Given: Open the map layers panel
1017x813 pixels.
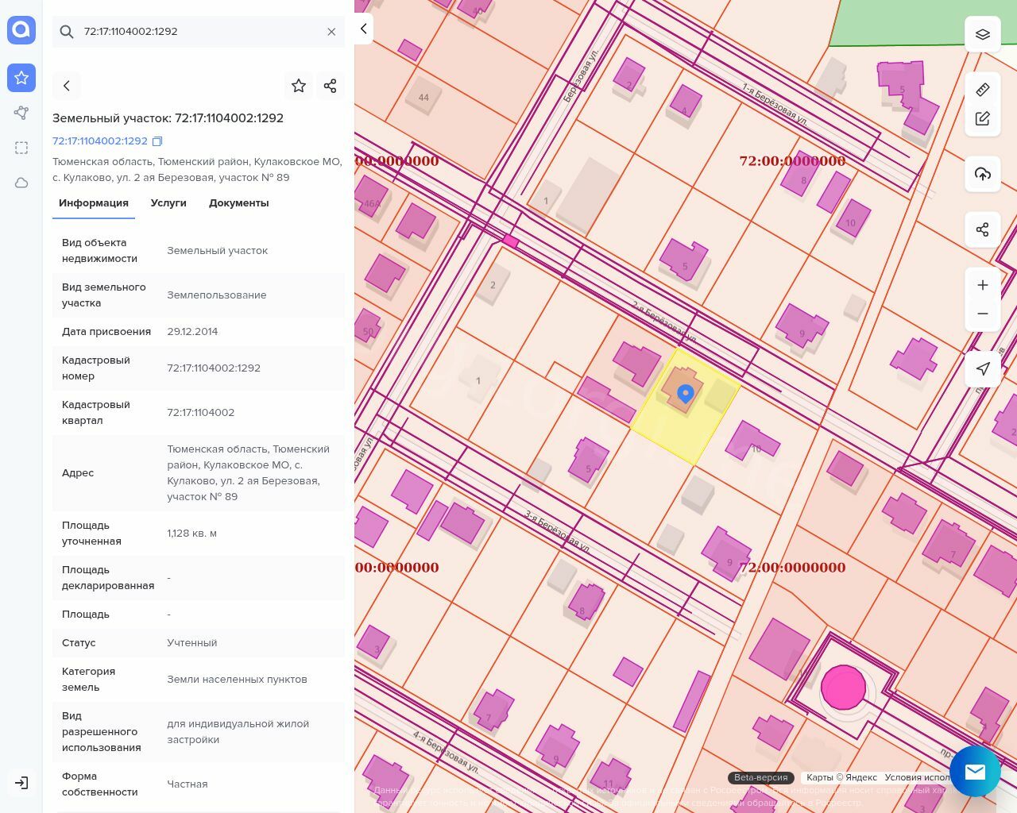Looking at the screenshot, I should (x=982, y=34).
